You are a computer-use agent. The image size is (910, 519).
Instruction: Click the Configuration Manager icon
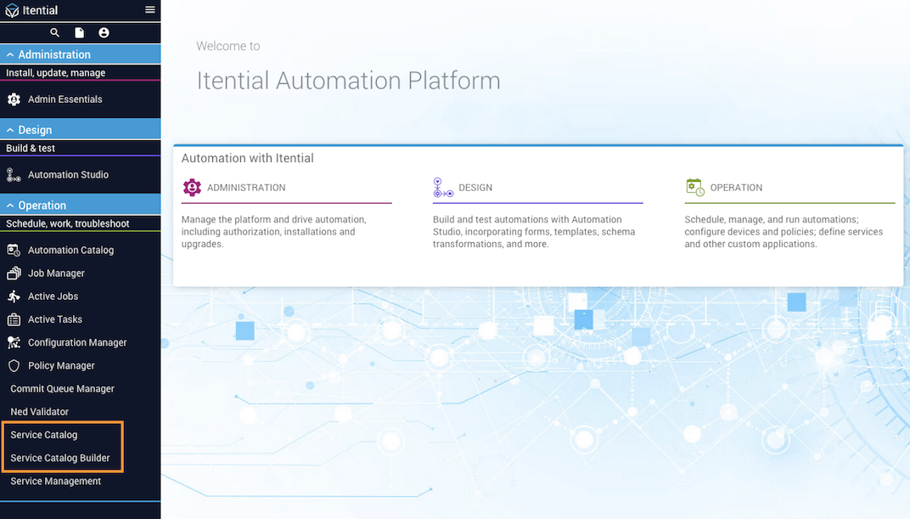(14, 342)
